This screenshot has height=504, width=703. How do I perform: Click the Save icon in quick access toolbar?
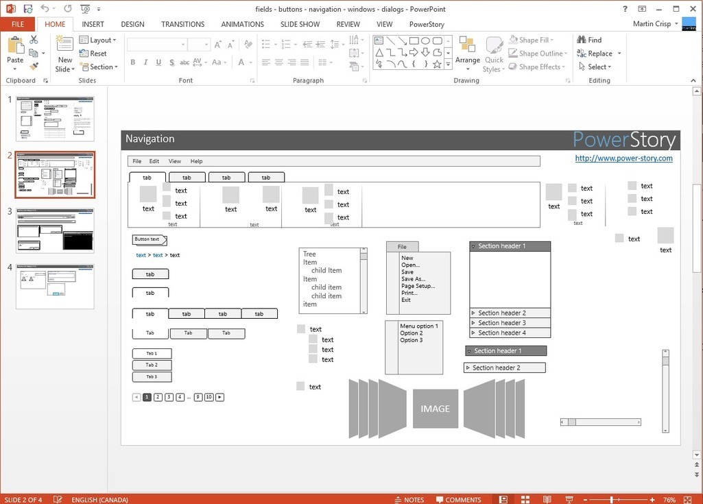(27, 9)
